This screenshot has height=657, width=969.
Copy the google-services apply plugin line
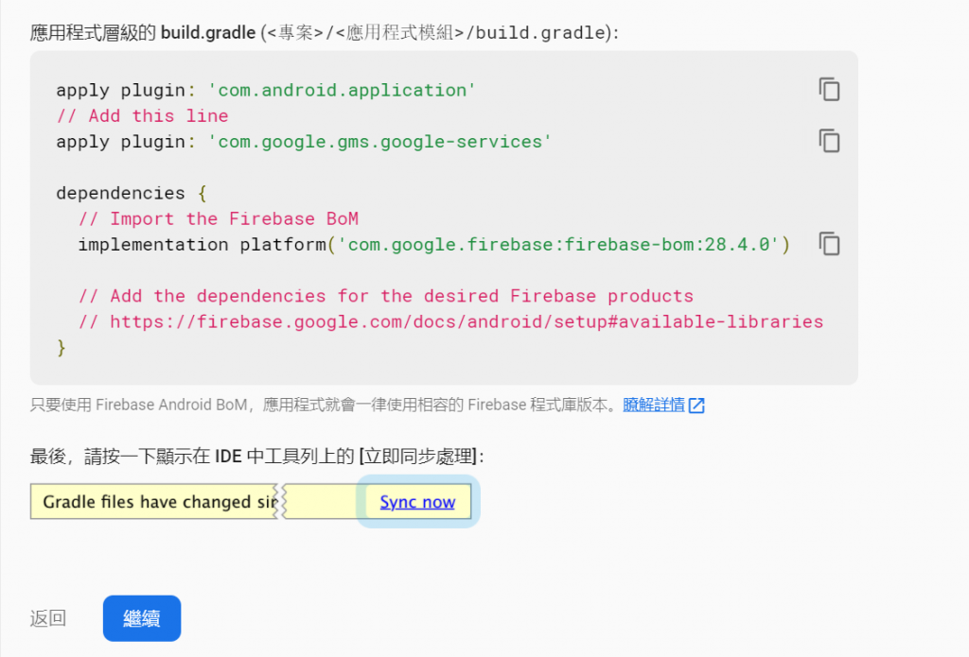pyautogui.click(x=829, y=141)
